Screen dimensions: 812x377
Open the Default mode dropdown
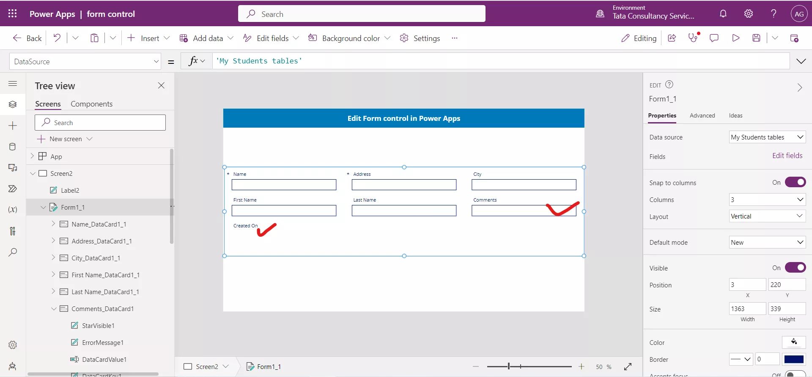click(x=767, y=242)
